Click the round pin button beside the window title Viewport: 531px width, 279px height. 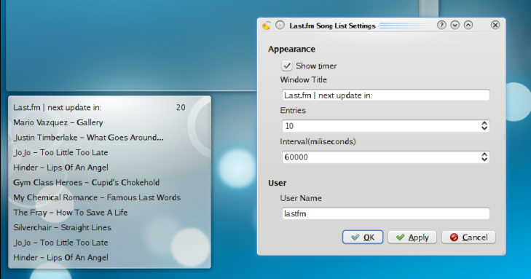point(280,25)
